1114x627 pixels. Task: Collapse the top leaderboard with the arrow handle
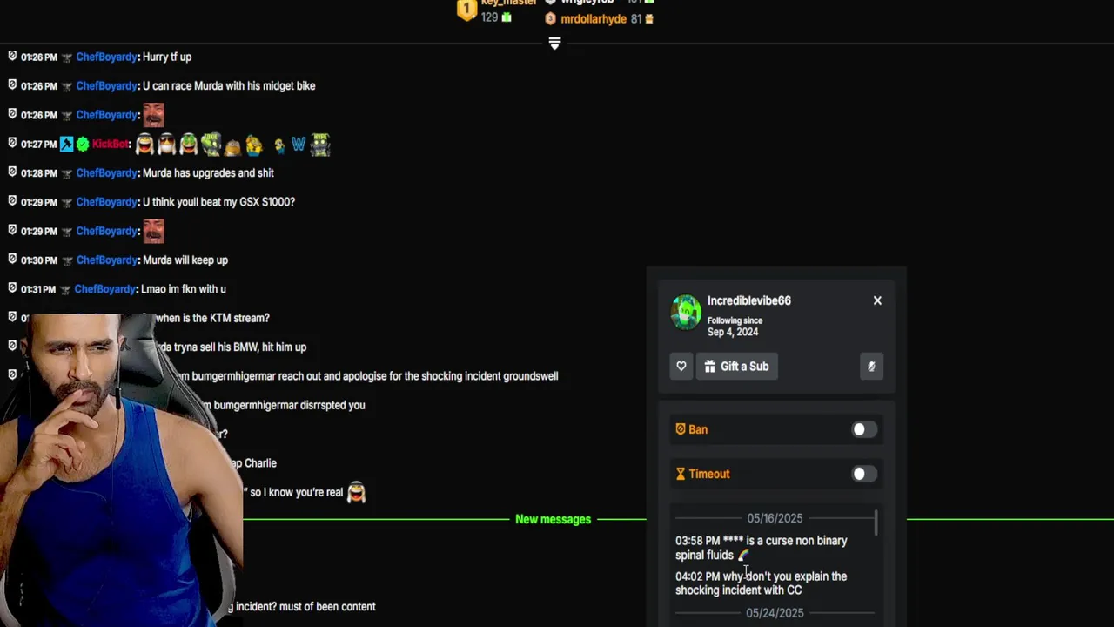tap(554, 44)
